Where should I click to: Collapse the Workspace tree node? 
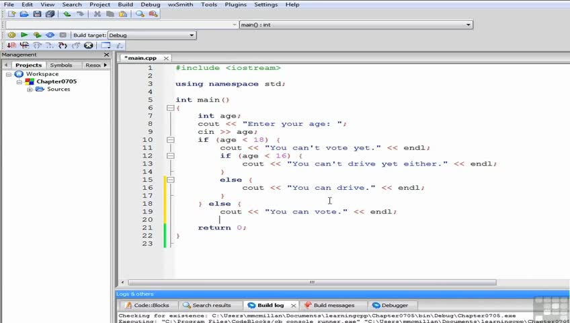(9, 74)
